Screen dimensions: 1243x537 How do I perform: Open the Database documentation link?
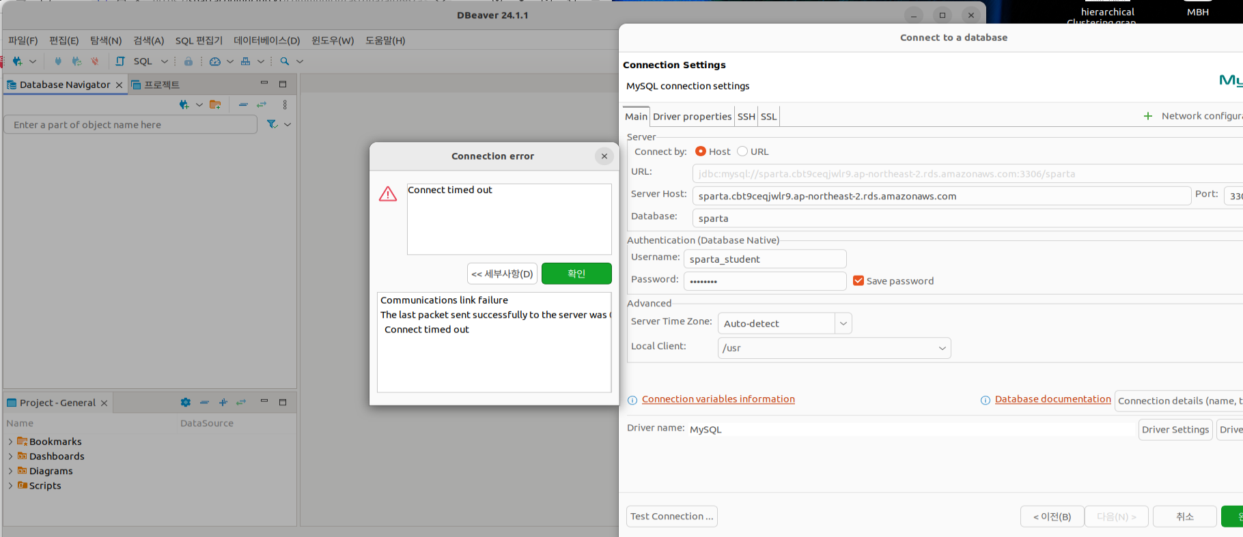click(1053, 399)
